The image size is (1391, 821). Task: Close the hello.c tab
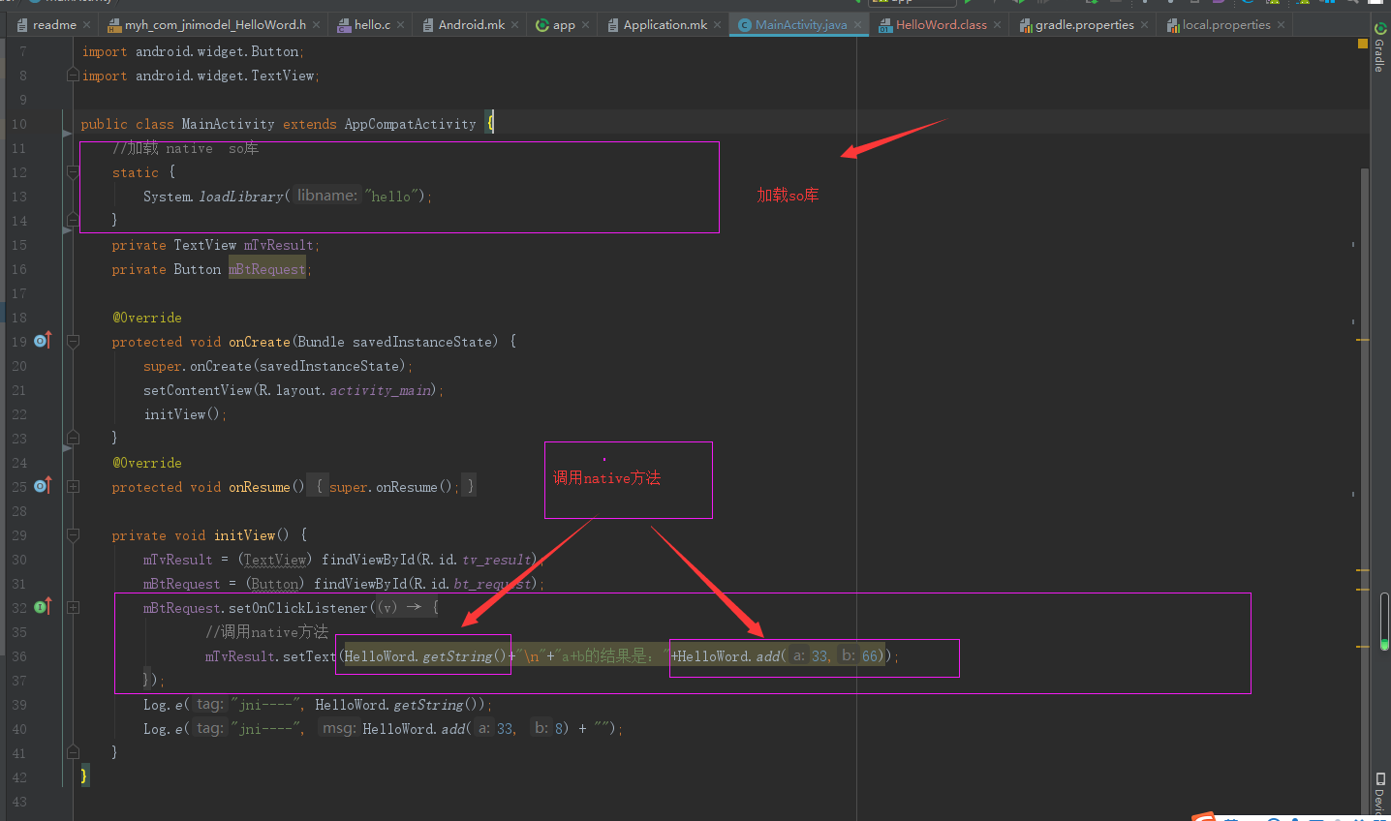coord(400,25)
